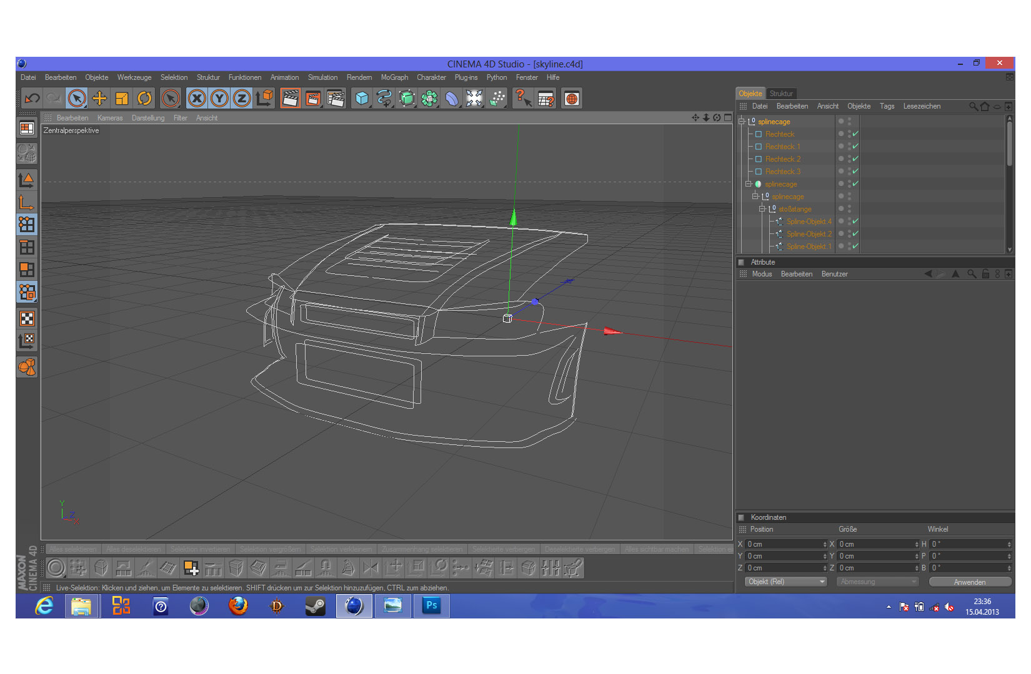Viewport: 1031px width, 674px height.
Task: Select the Rotate tool
Action: (144, 99)
